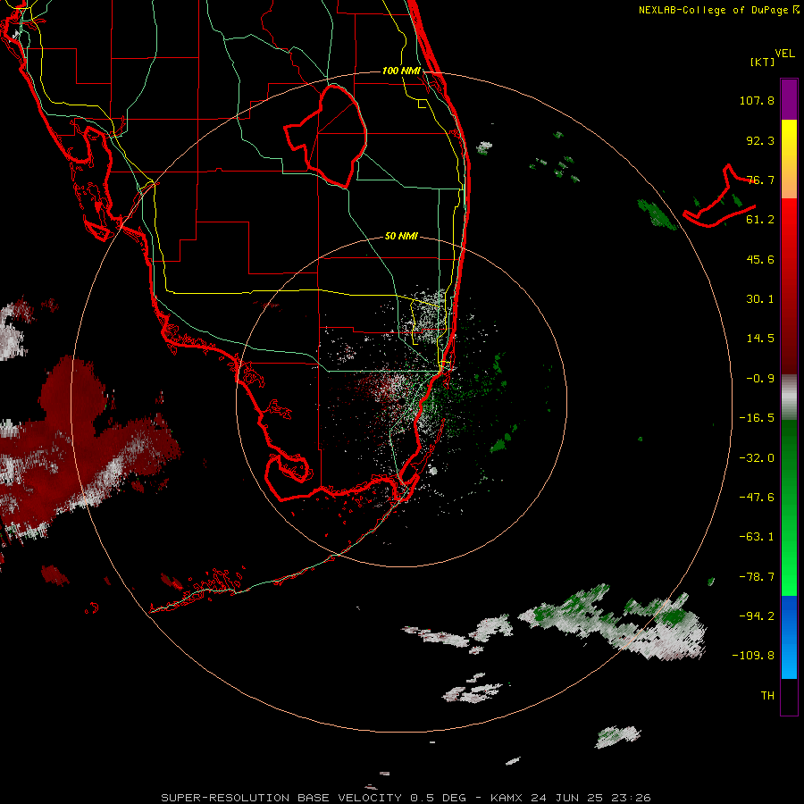Image resolution: width=804 pixels, height=804 pixels.
Task: Select the -16.5 legend value
Action: [x=757, y=418]
